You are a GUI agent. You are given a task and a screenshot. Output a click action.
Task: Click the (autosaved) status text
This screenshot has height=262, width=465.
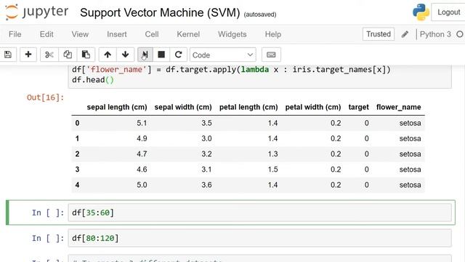pos(260,15)
